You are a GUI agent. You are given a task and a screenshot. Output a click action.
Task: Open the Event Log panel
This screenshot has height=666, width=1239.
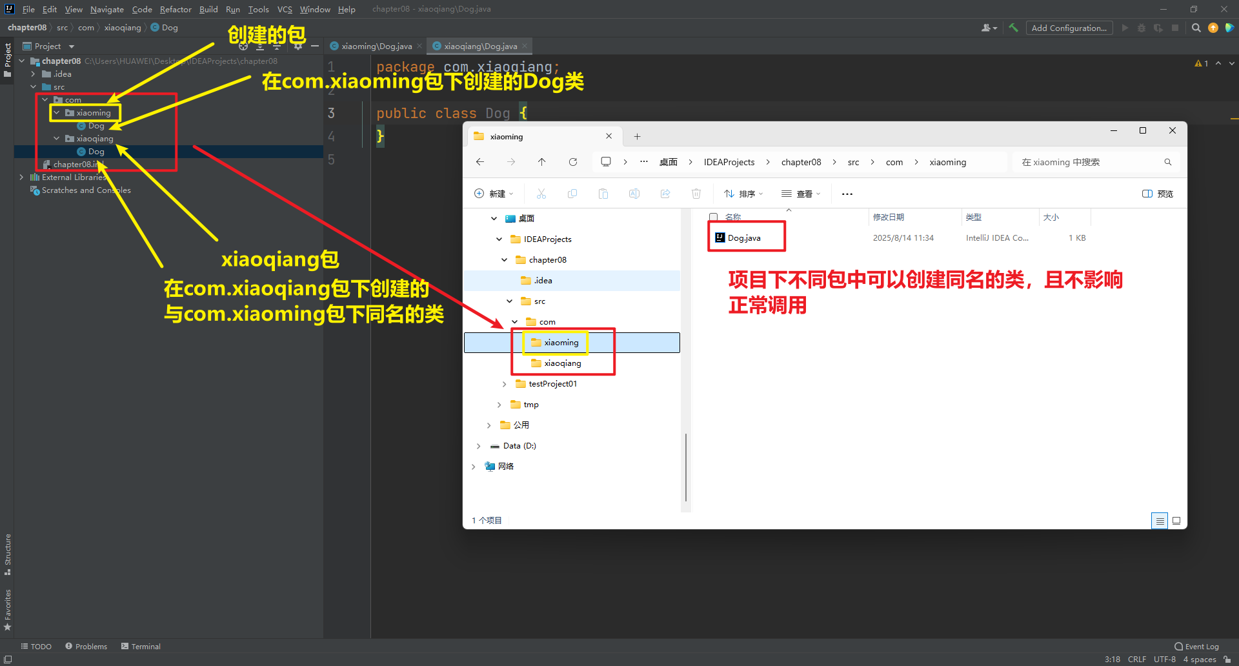click(x=1201, y=646)
